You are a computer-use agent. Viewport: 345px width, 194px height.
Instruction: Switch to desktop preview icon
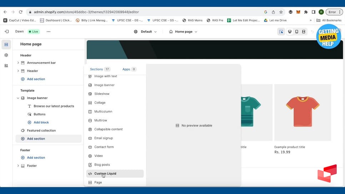click(x=290, y=32)
